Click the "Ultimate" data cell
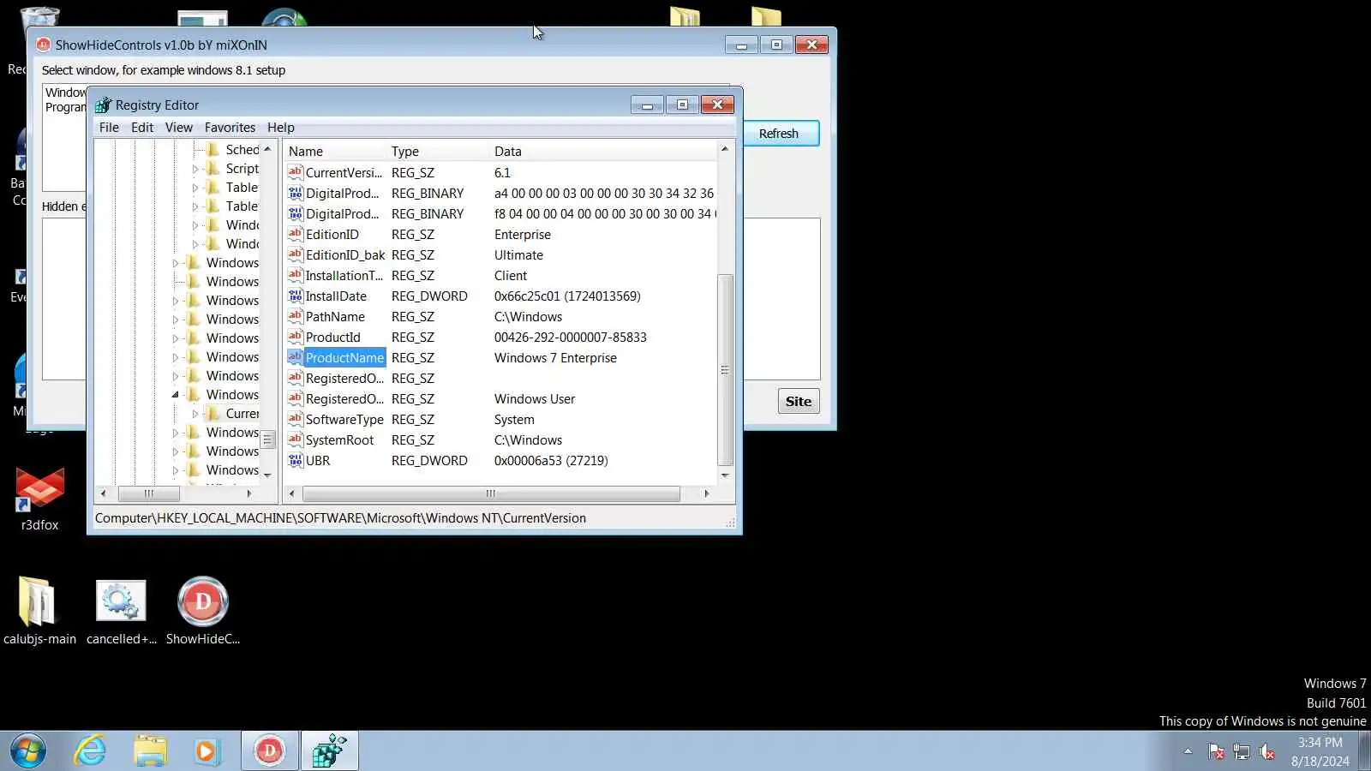1371x771 pixels. [518, 255]
